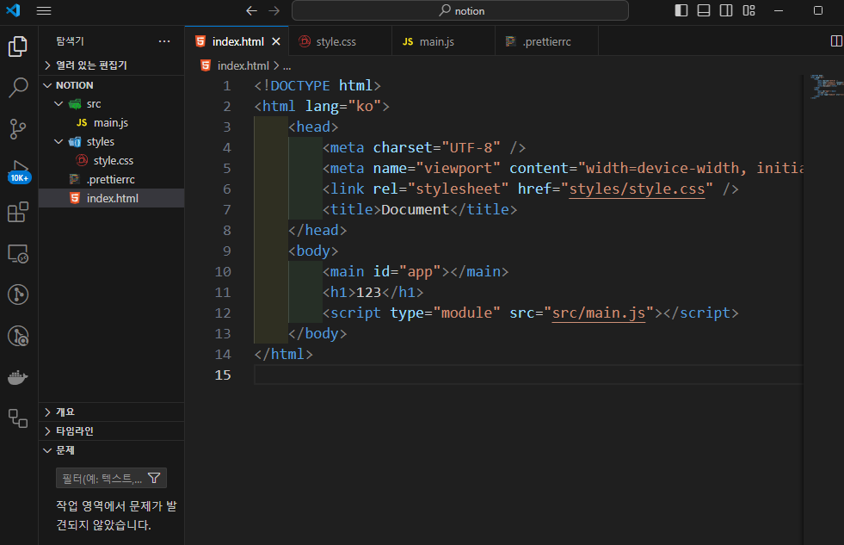
Task: Open the Remote Explorer view
Action: 18,253
